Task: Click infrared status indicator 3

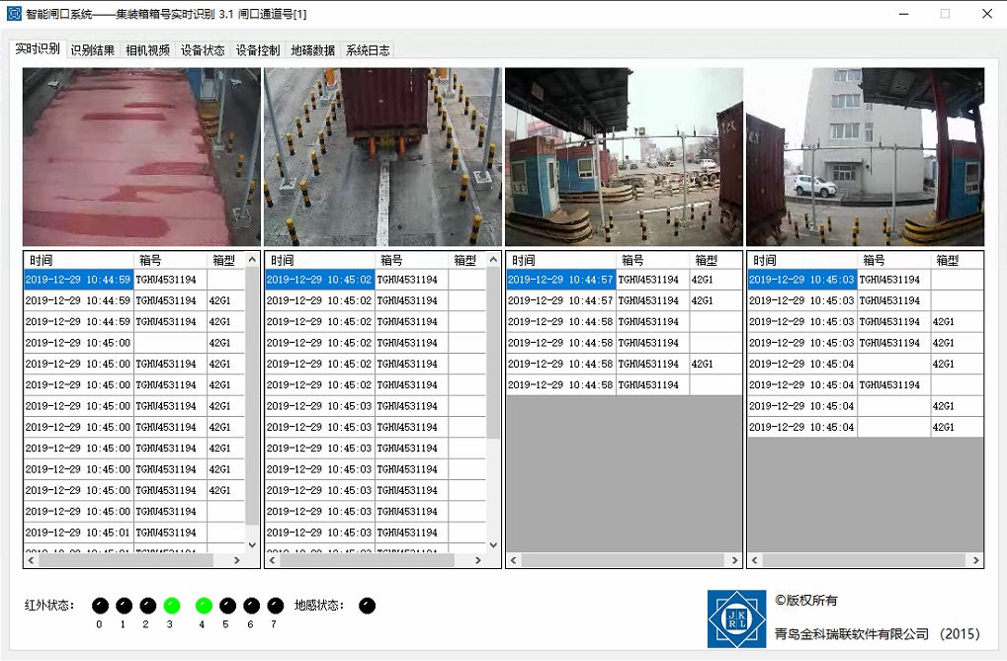Action: 172,606
